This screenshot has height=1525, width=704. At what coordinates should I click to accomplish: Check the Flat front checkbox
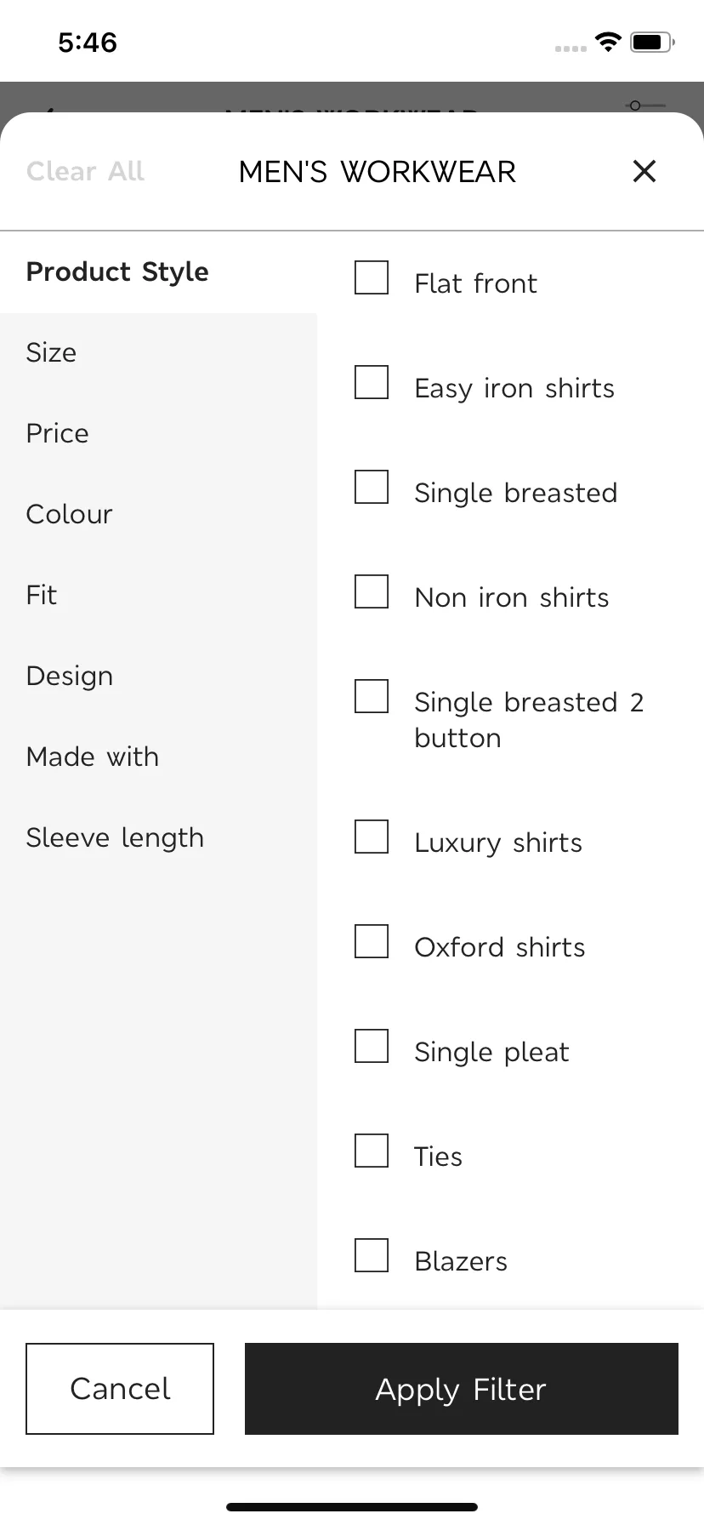[372, 277]
